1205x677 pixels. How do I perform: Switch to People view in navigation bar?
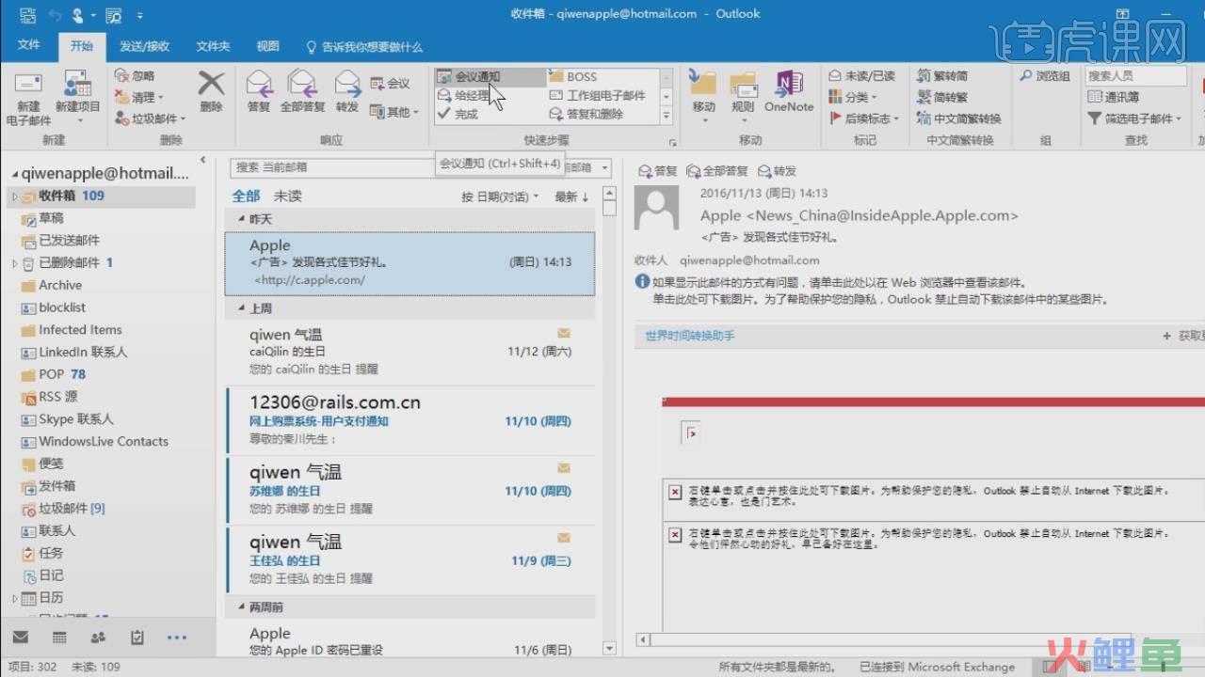point(98,638)
